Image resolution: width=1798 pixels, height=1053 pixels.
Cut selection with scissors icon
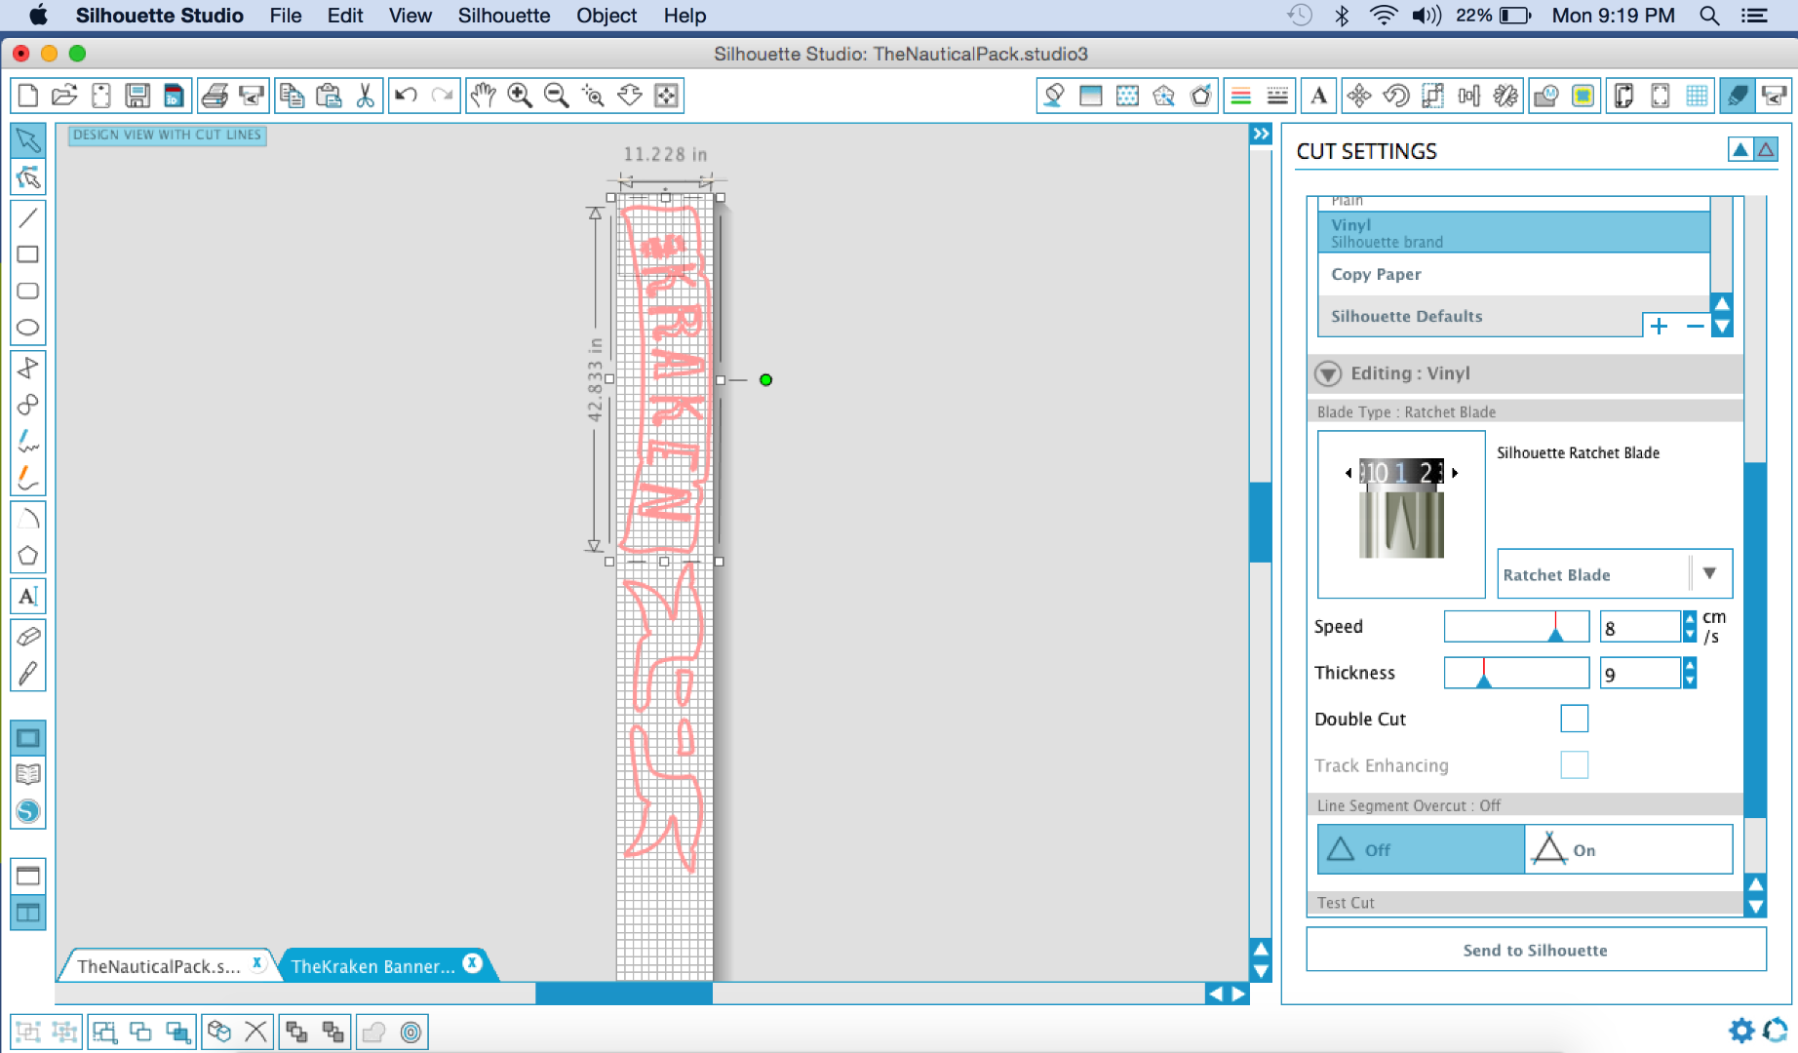[x=365, y=96]
